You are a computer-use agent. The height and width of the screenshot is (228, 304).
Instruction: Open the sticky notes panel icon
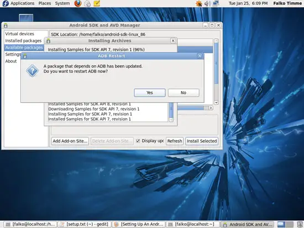97,3
